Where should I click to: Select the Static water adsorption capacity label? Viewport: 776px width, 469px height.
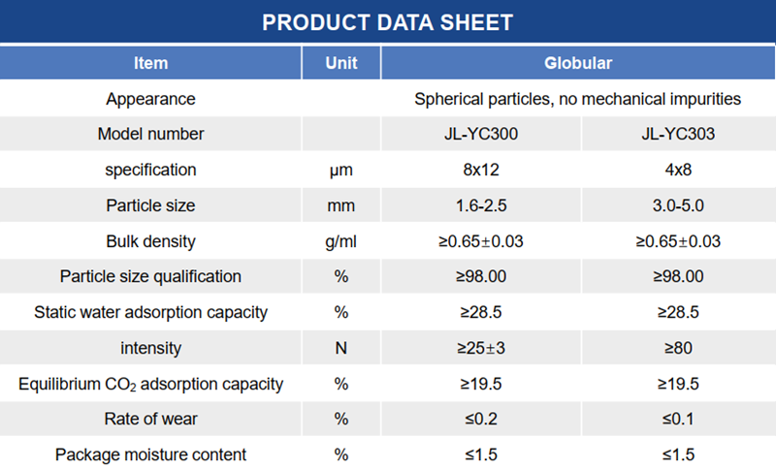[x=150, y=312]
